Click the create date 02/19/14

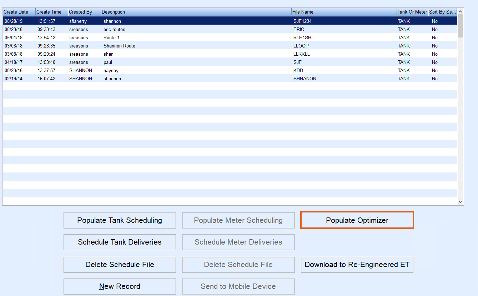[14, 79]
